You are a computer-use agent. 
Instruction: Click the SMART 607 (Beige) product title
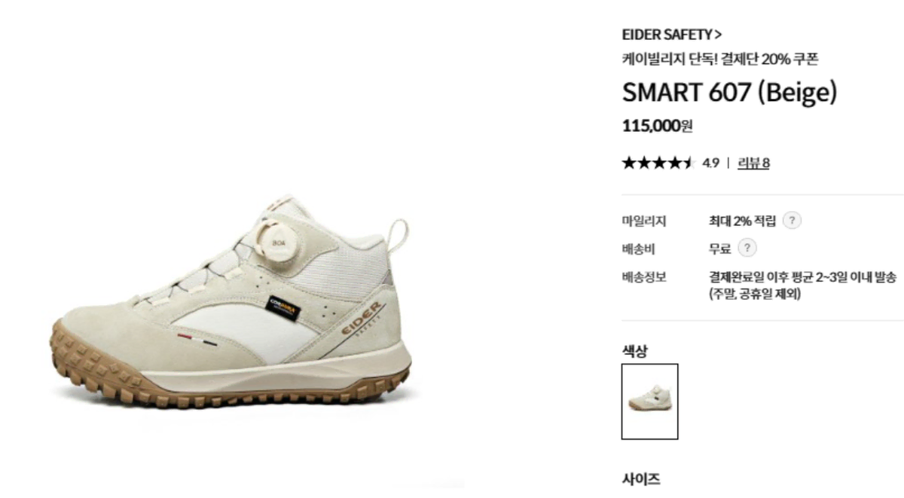730,92
